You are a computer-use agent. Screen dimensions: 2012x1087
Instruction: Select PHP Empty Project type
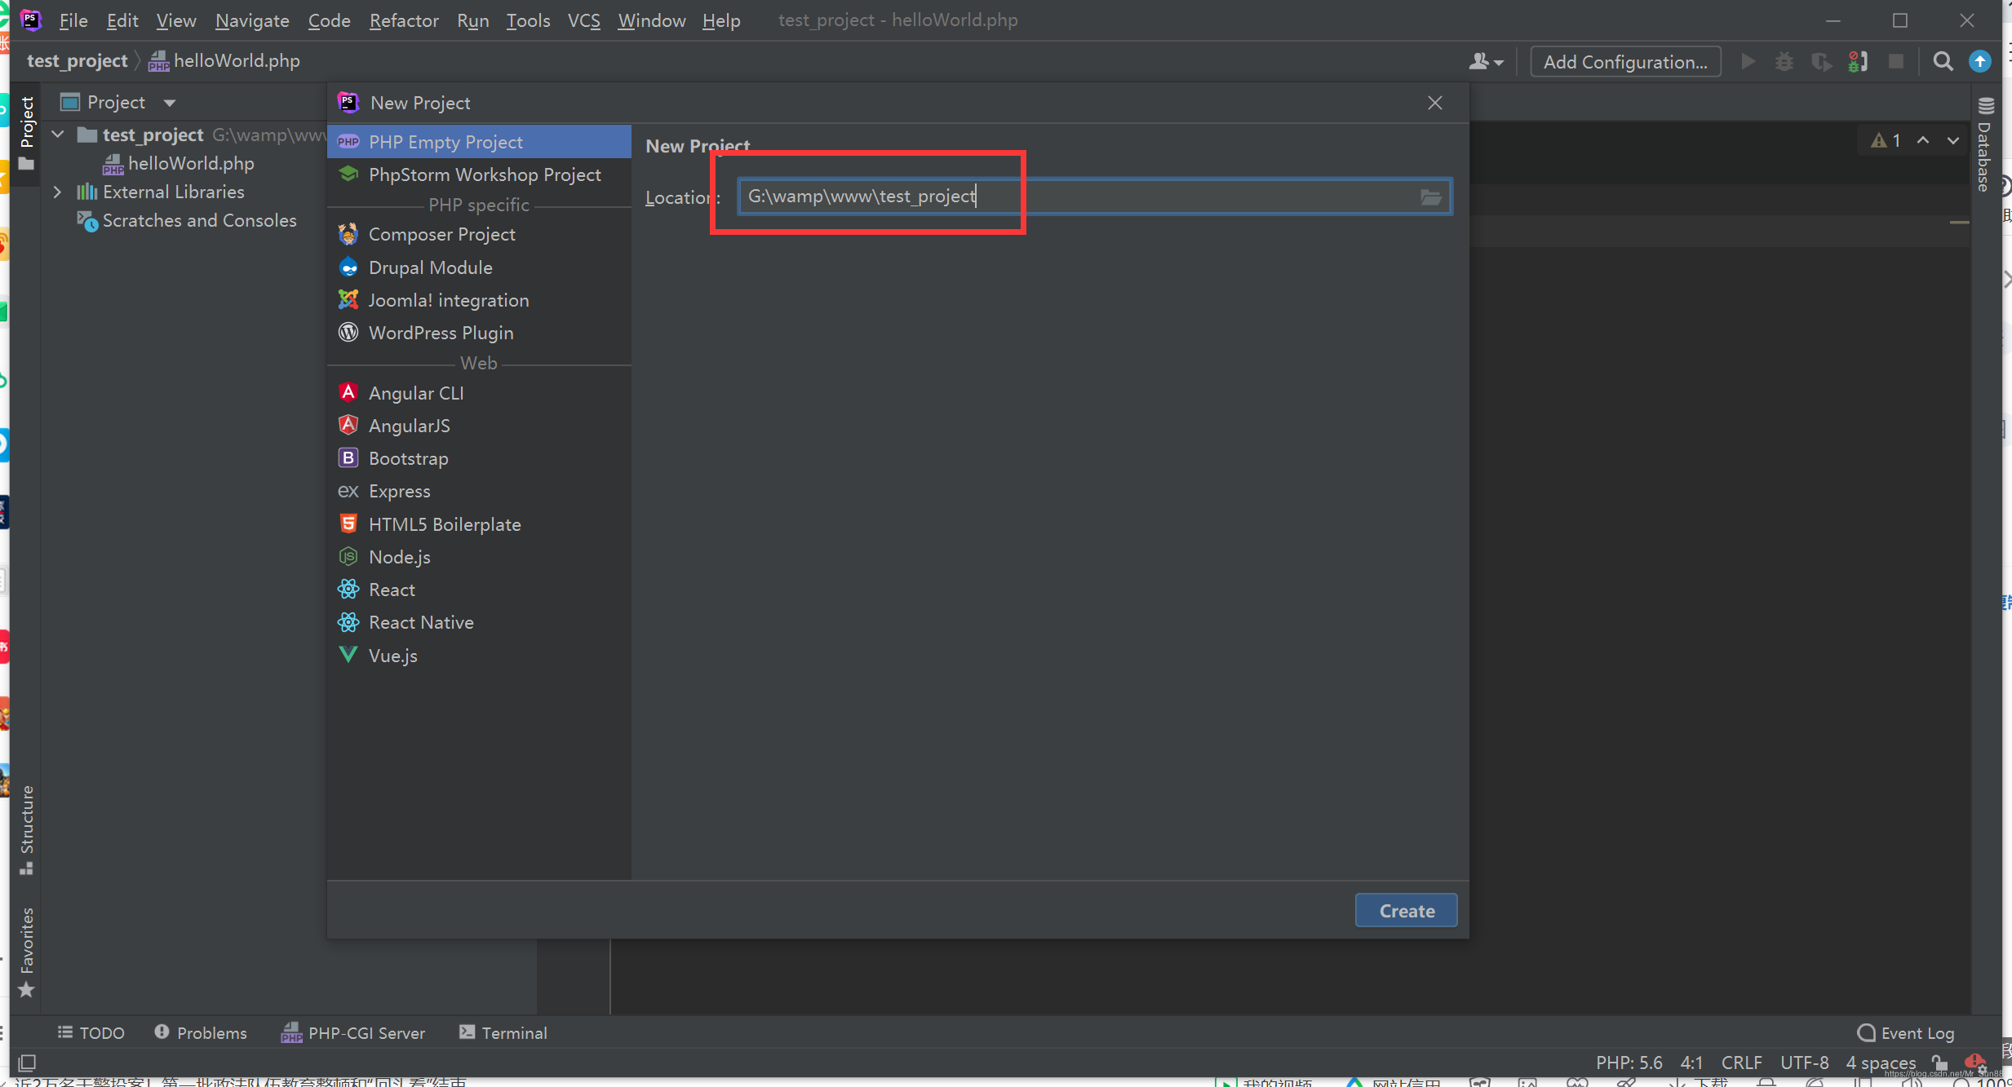click(x=479, y=142)
